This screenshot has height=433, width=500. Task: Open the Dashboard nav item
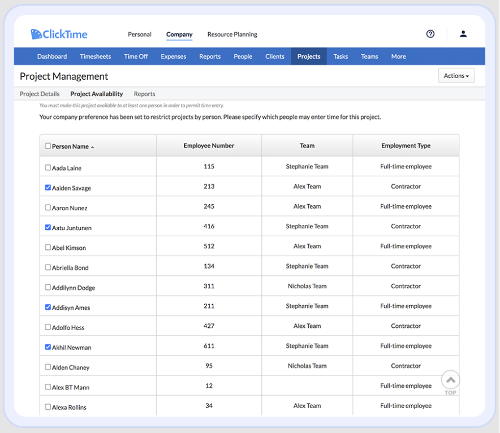coord(52,57)
